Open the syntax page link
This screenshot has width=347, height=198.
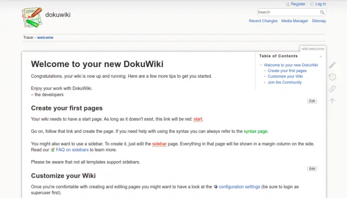click(x=256, y=131)
